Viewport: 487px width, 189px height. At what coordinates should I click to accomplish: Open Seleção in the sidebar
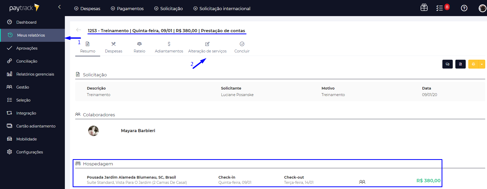click(32, 100)
